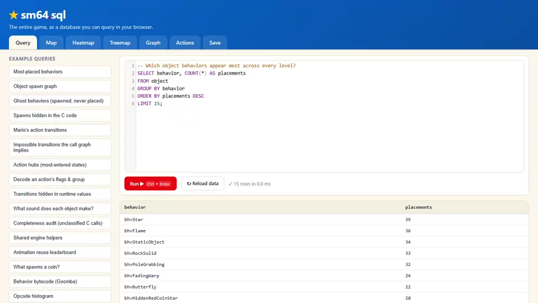Switch to the Graph tab
Screen dimensions: 538x303
click(x=153, y=43)
